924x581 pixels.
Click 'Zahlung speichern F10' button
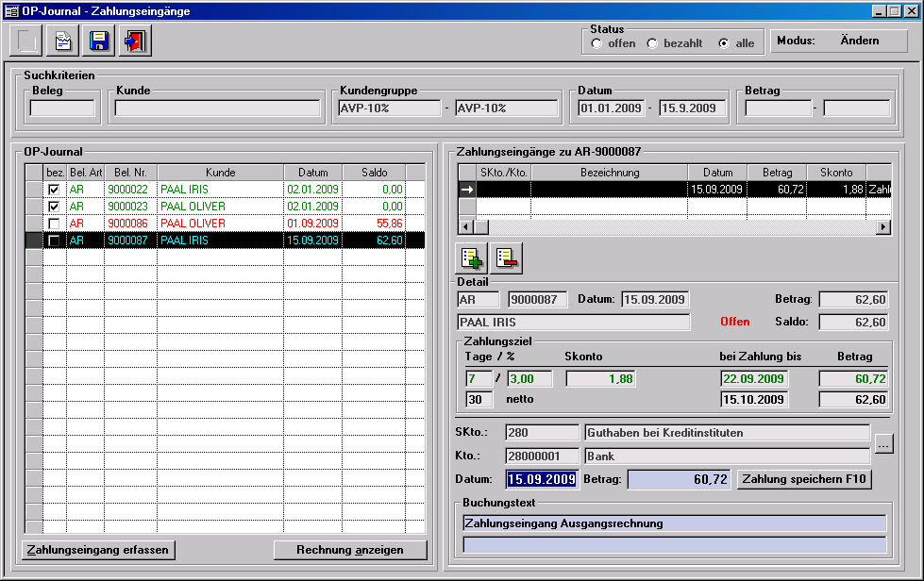804,479
